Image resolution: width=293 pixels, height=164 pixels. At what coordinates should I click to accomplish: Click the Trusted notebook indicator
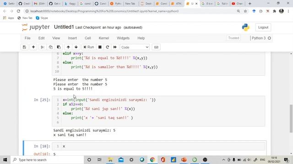[233, 38]
